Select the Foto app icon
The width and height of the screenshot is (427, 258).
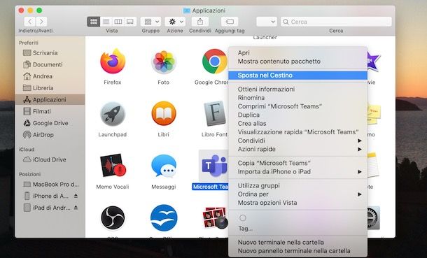pos(163,62)
